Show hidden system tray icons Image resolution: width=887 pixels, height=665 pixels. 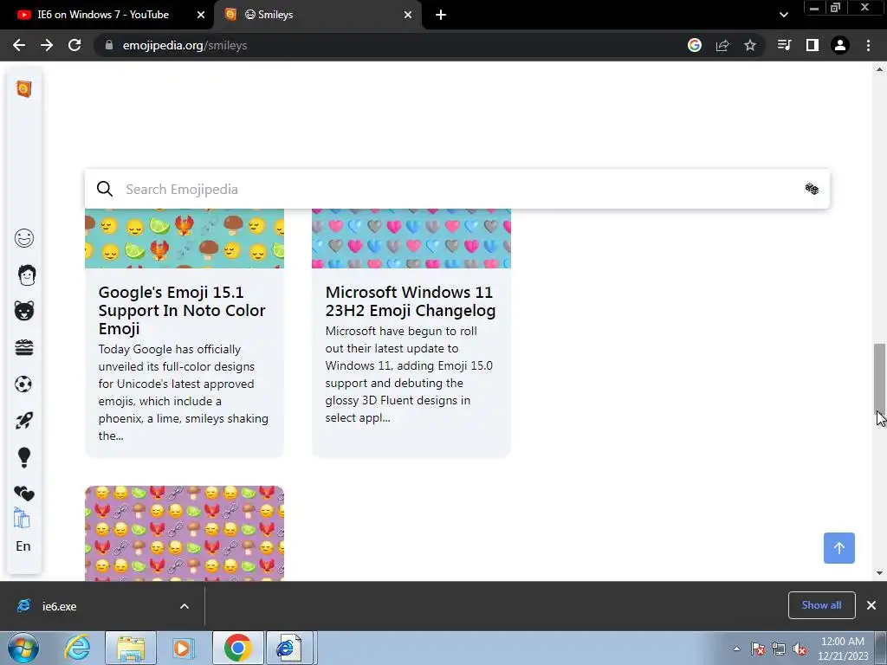[736, 649]
